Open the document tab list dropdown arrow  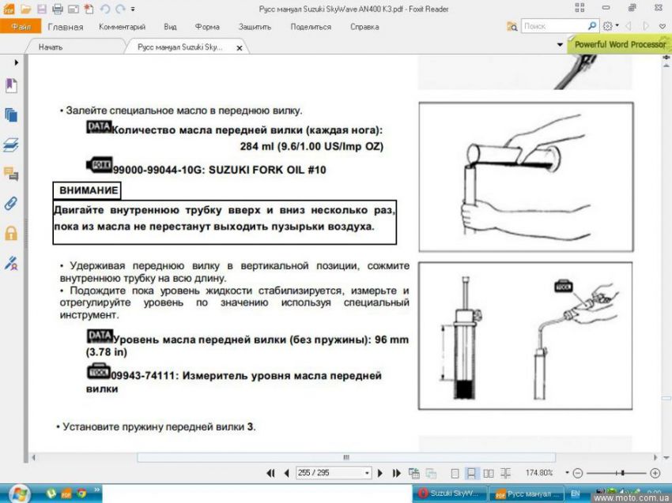tap(560, 44)
